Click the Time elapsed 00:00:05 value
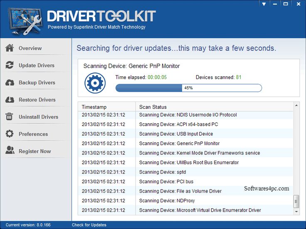Viewport: 306px width, 229px height. click(x=157, y=77)
